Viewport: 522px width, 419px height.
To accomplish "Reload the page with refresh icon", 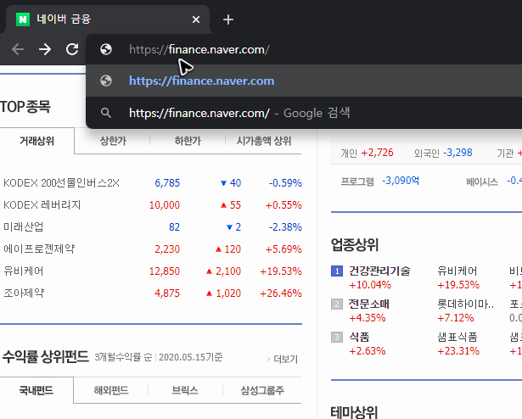I will [72, 49].
